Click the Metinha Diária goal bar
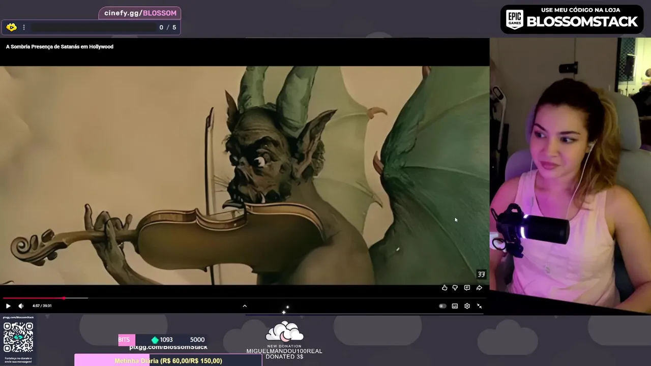This screenshot has width=651, height=366. [168, 360]
